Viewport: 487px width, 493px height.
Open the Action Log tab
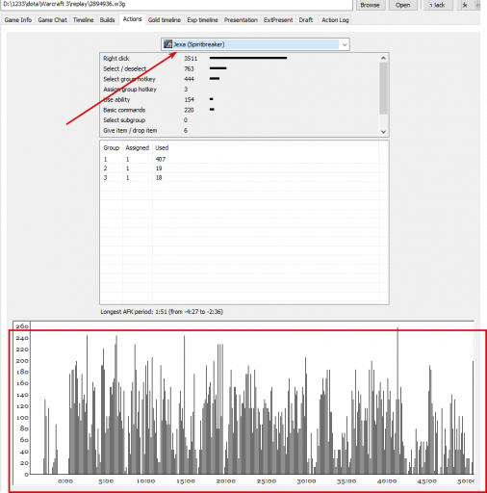tap(335, 20)
